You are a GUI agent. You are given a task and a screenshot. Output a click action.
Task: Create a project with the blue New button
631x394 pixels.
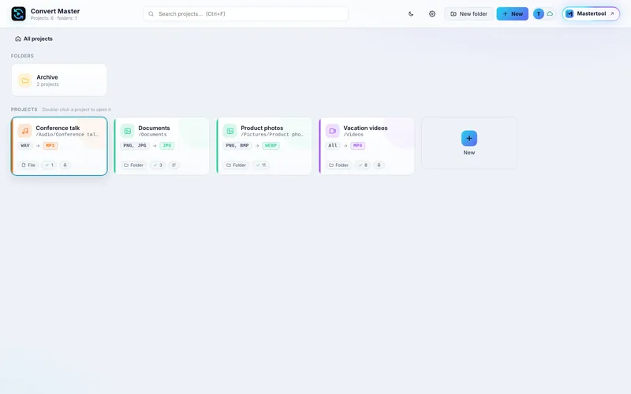click(x=512, y=13)
